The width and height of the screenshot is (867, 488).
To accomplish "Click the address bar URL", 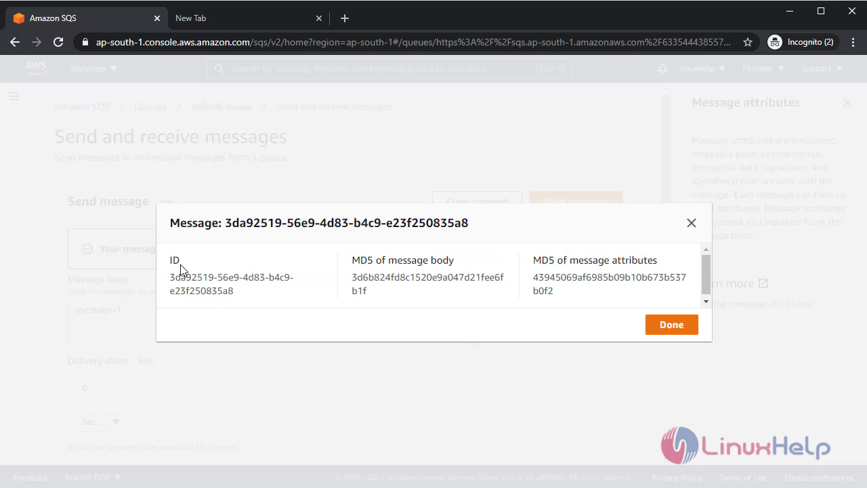I will [x=413, y=42].
